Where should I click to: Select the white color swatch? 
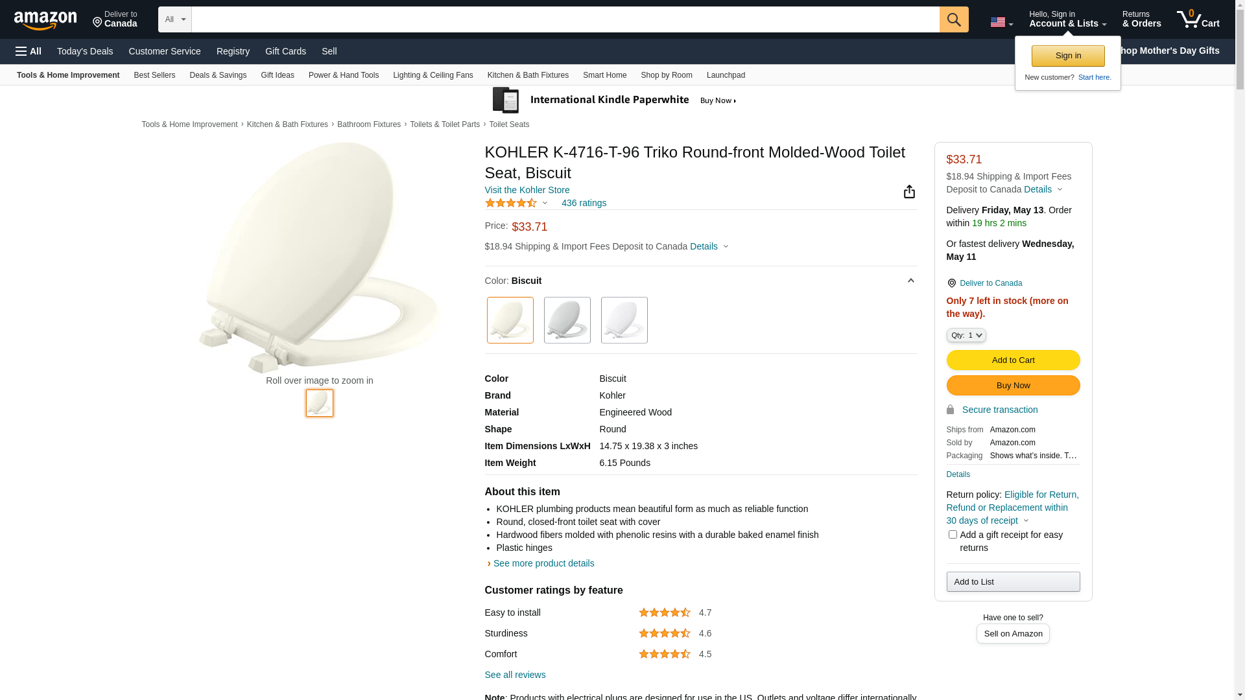[624, 320]
